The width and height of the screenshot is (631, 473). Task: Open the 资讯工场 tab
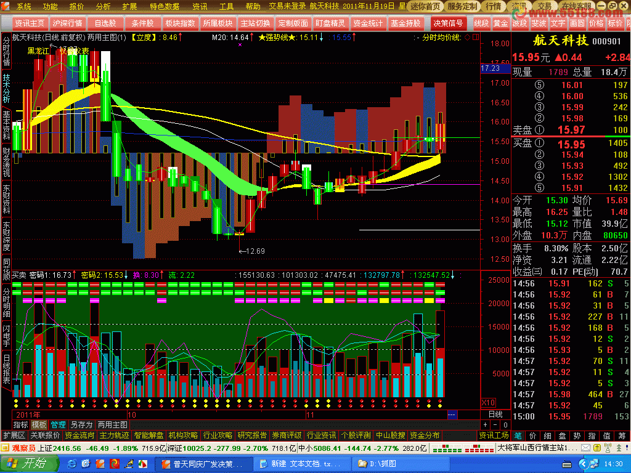(x=494, y=435)
